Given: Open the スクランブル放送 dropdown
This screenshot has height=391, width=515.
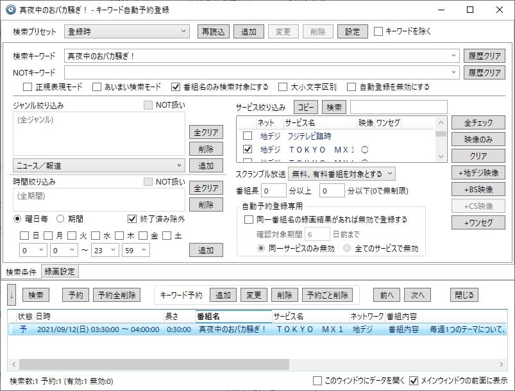Looking at the screenshot, I should pos(342,174).
